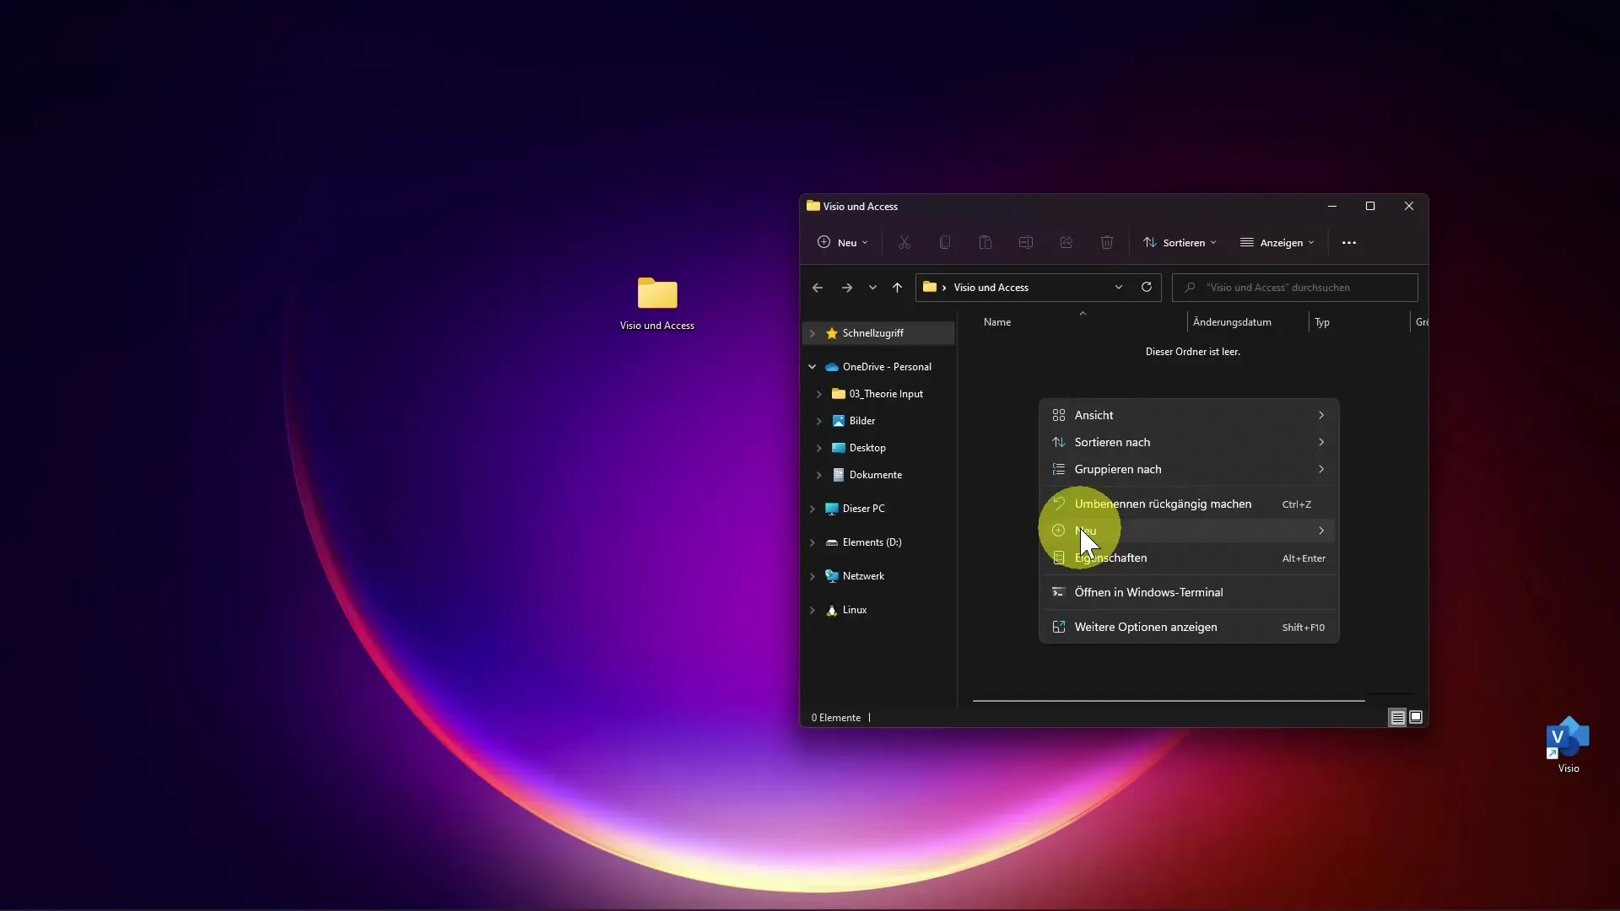
Task: Expand the Linux tree node
Action: pos(812,610)
